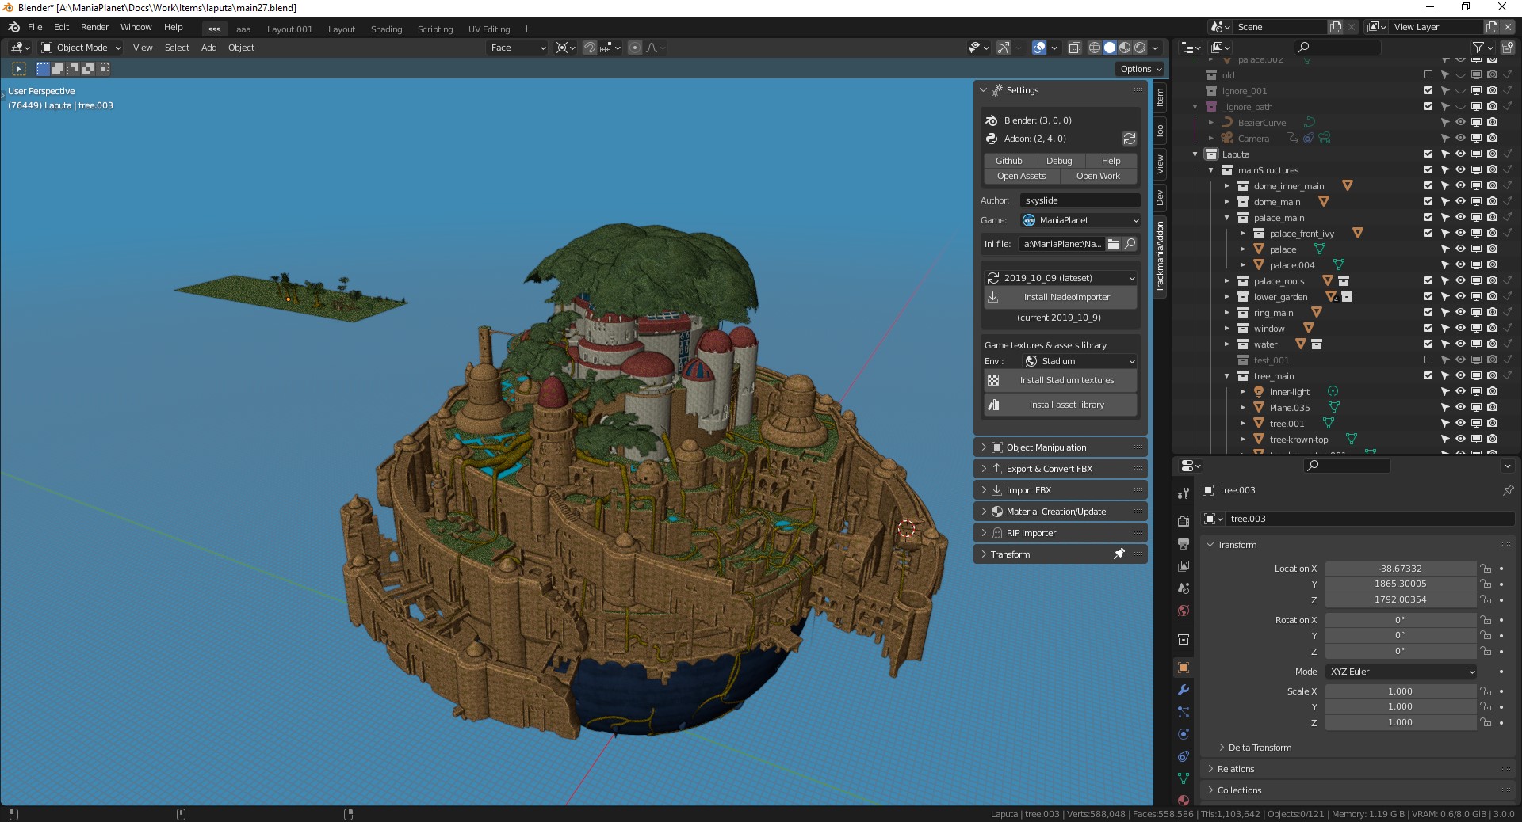Open the World properties tab icon
1522x822 pixels.
coord(1184,611)
